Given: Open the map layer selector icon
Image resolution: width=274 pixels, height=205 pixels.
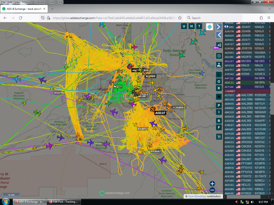Looking at the screenshot, I should tap(209, 27).
